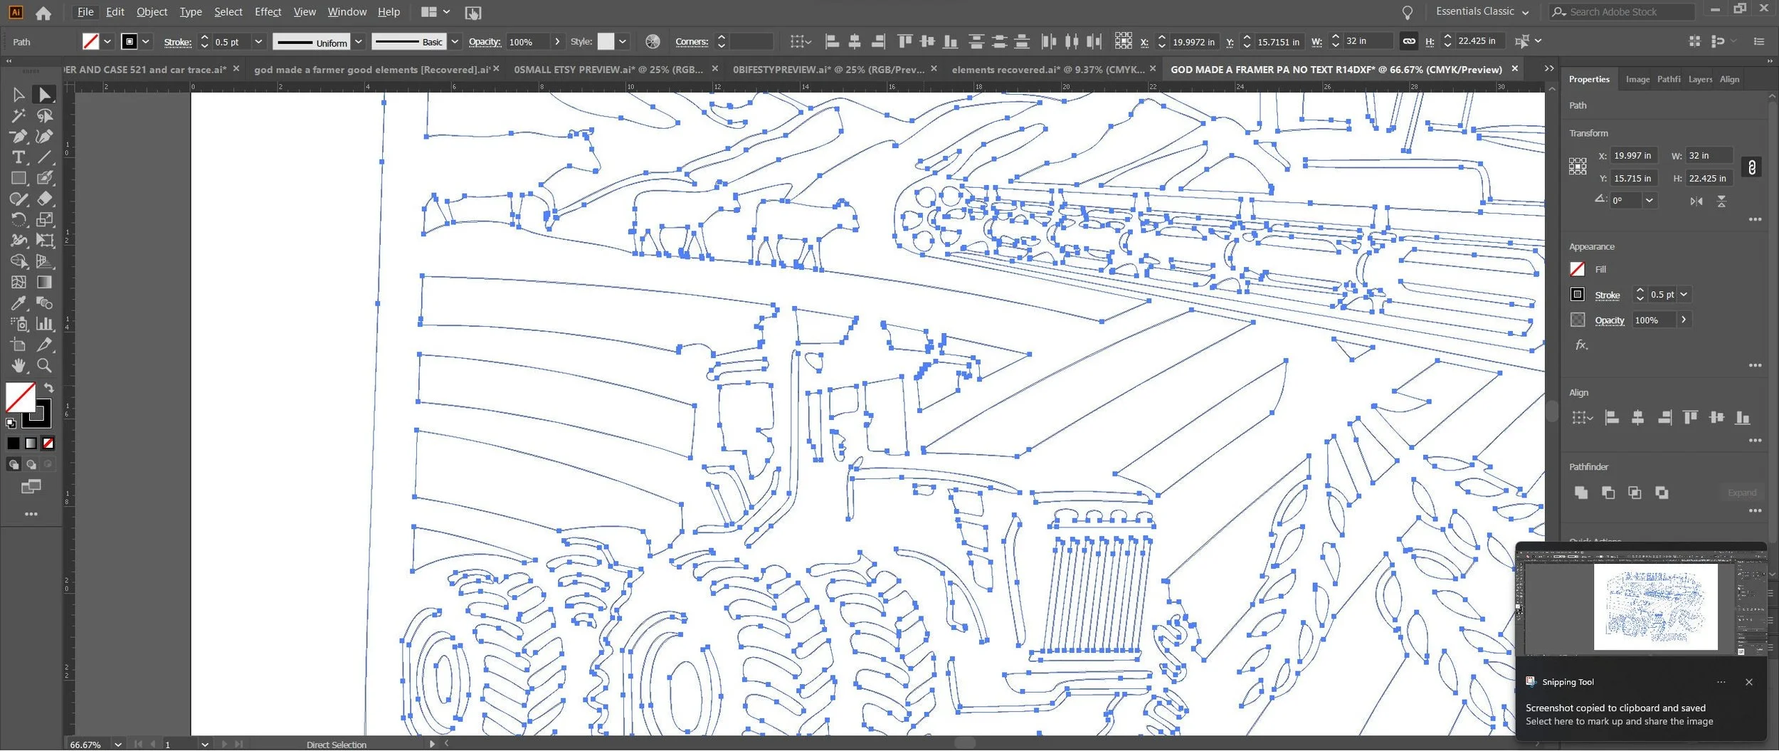Expand the Essentials Classic workspace dropdown
The height and width of the screenshot is (751, 1779).
point(1482,11)
